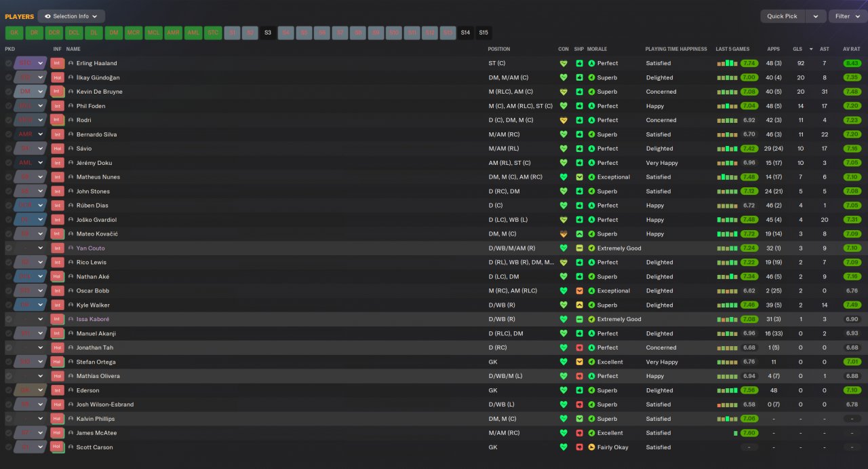The height and width of the screenshot is (469, 868).
Task: Click the person icon next to Bernardo Silva
Action: click(71, 134)
